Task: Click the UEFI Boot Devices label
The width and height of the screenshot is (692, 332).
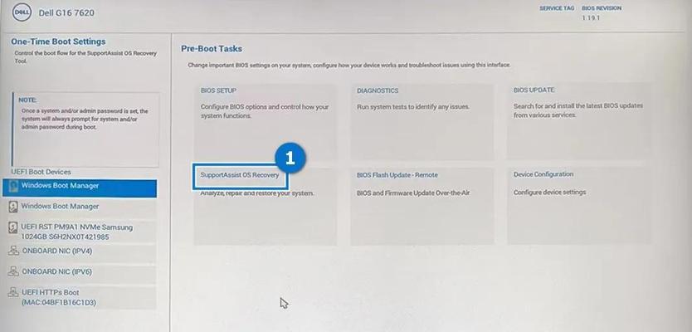Action: [41, 172]
